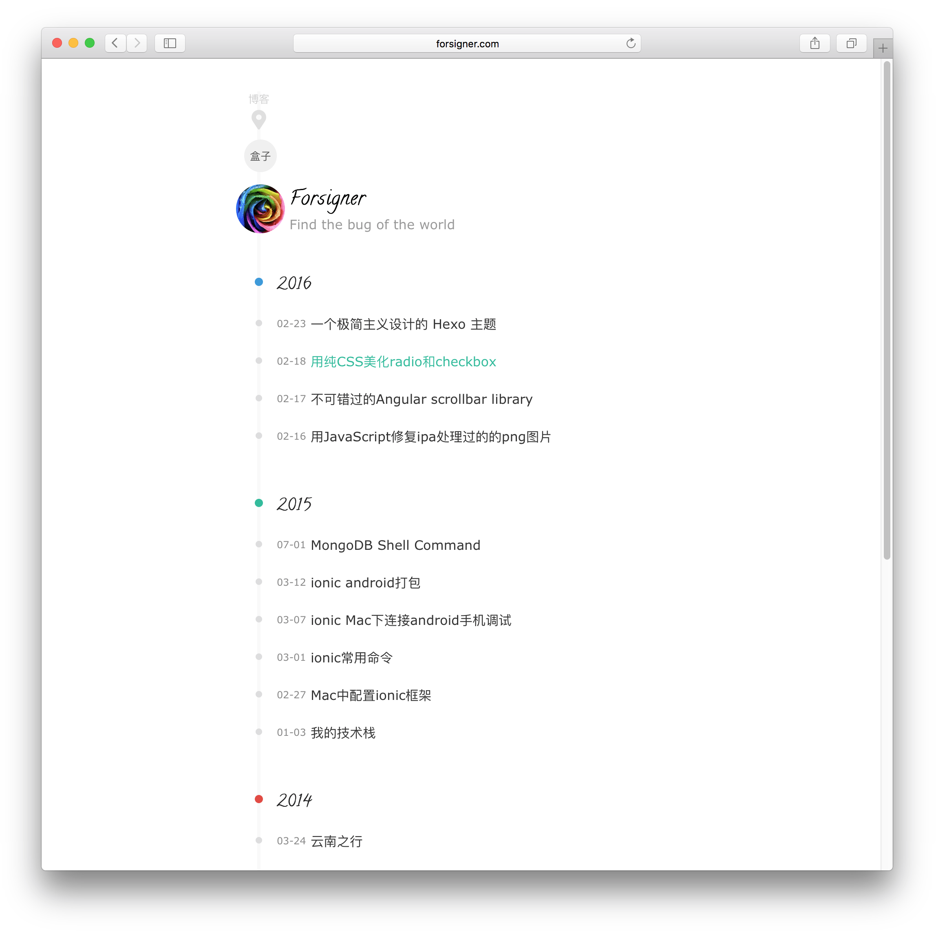936x952 pixels.
Task: Click the Forsigner site title
Action: click(x=328, y=198)
